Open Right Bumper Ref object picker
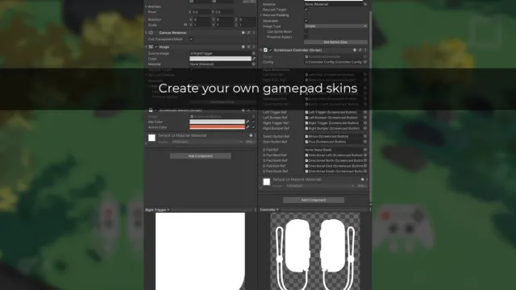The width and height of the screenshot is (516, 290). 365,128
